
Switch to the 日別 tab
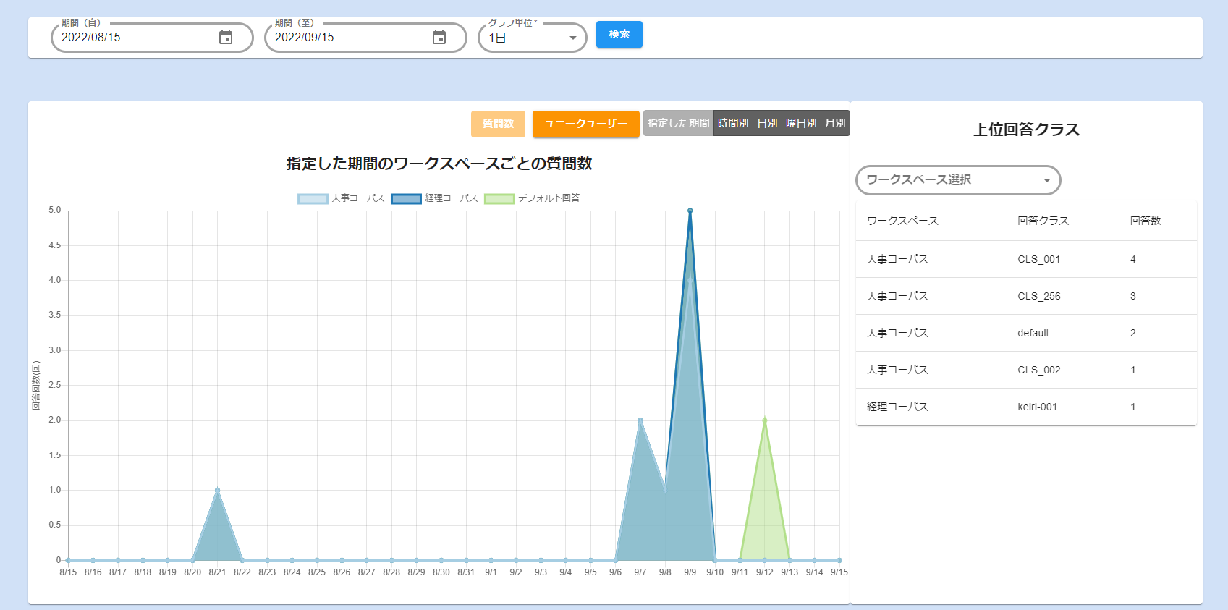(767, 124)
